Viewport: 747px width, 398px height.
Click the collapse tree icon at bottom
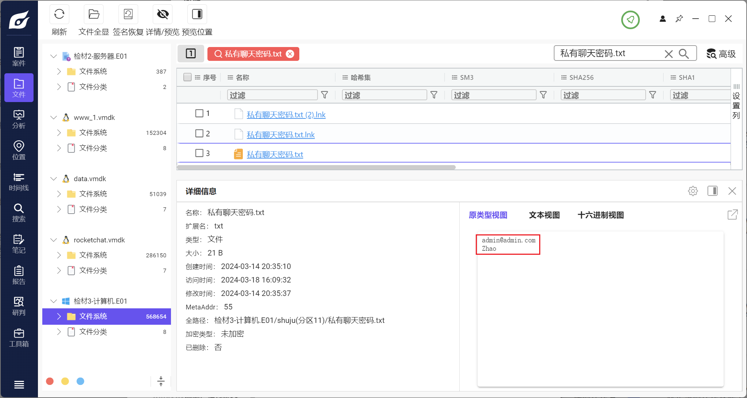[161, 381]
